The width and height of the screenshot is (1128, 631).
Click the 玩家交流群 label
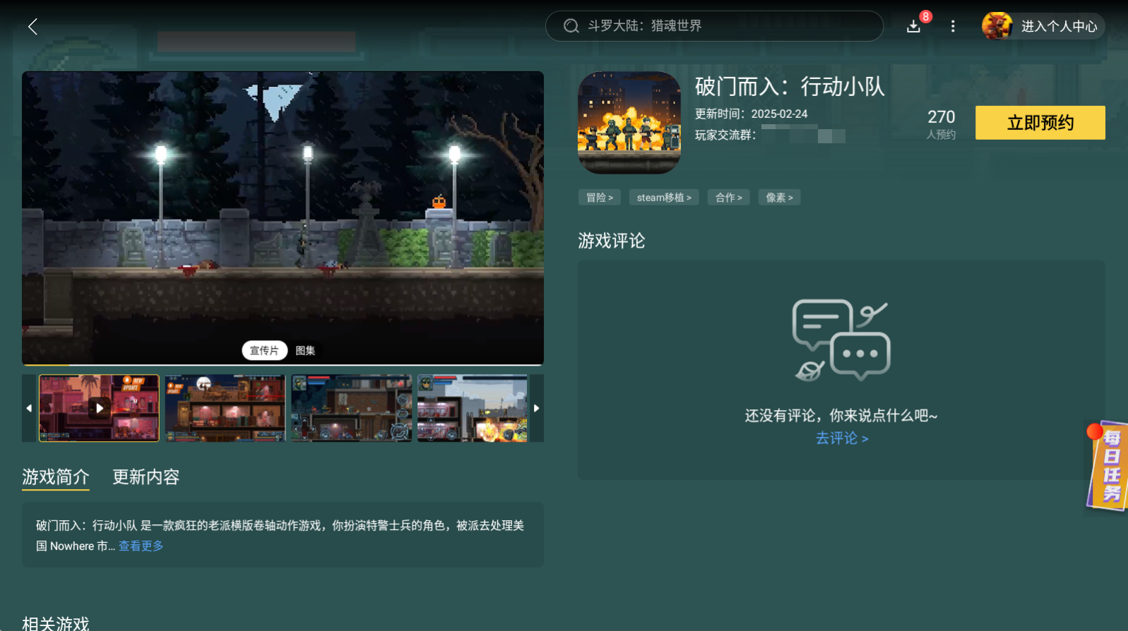pos(725,135)
